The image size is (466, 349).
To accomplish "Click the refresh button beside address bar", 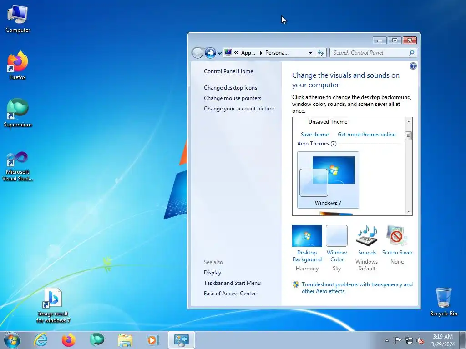I will (321, 53).
